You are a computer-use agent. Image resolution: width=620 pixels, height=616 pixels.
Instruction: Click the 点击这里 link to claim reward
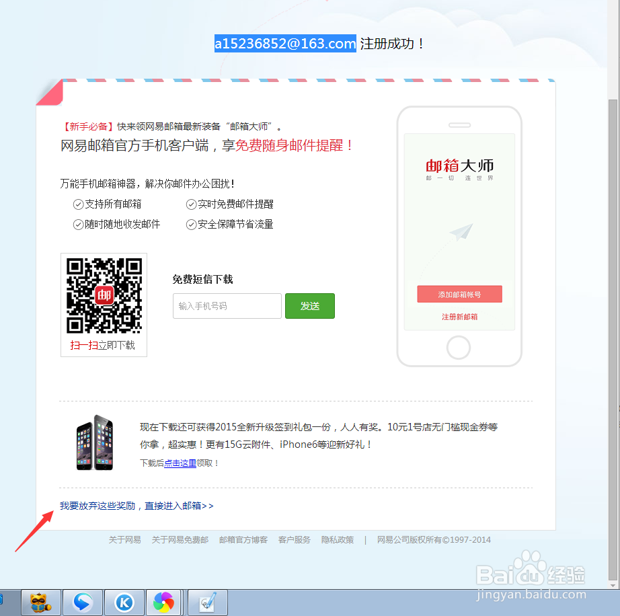click(x=180, y=463)
